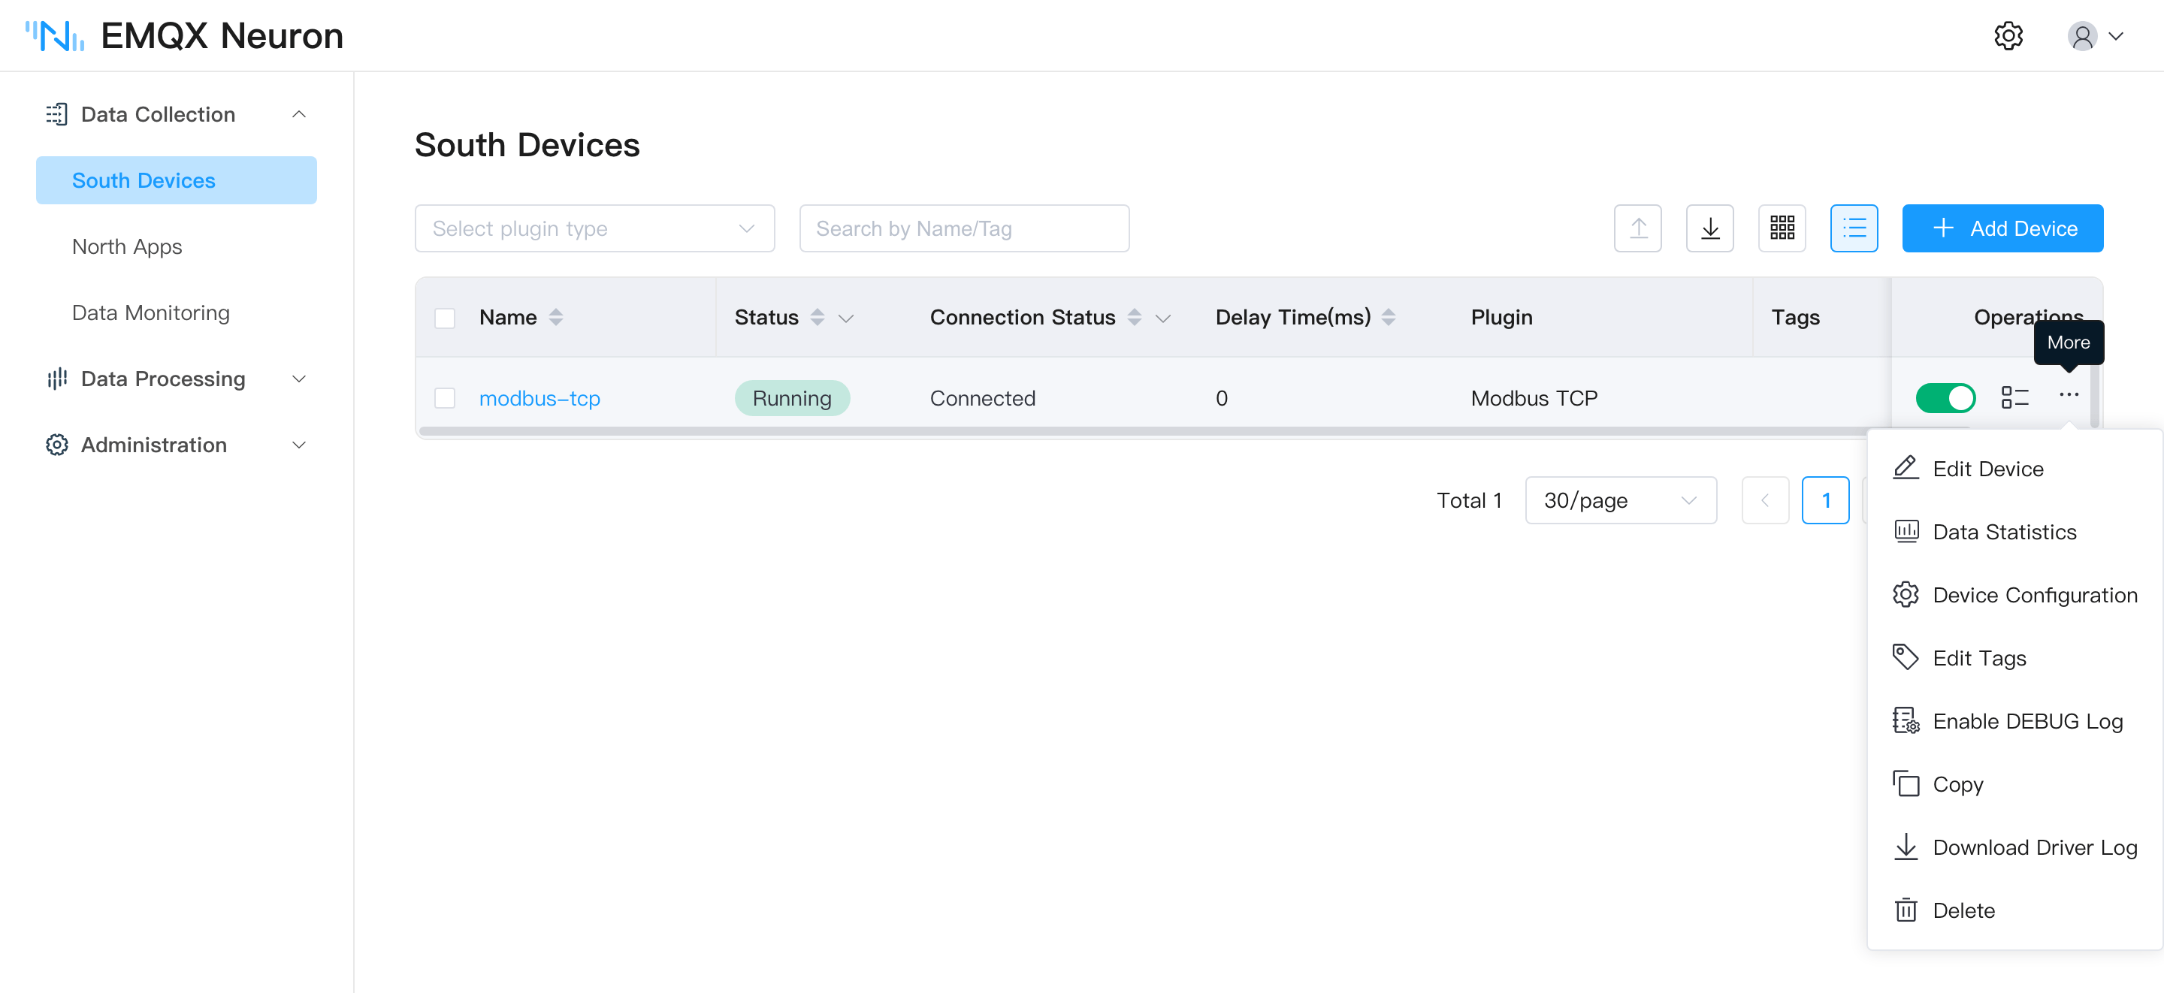Select South Devices in sidebar
Viewport: 2164px width, 993px height.
pos(177,180)
